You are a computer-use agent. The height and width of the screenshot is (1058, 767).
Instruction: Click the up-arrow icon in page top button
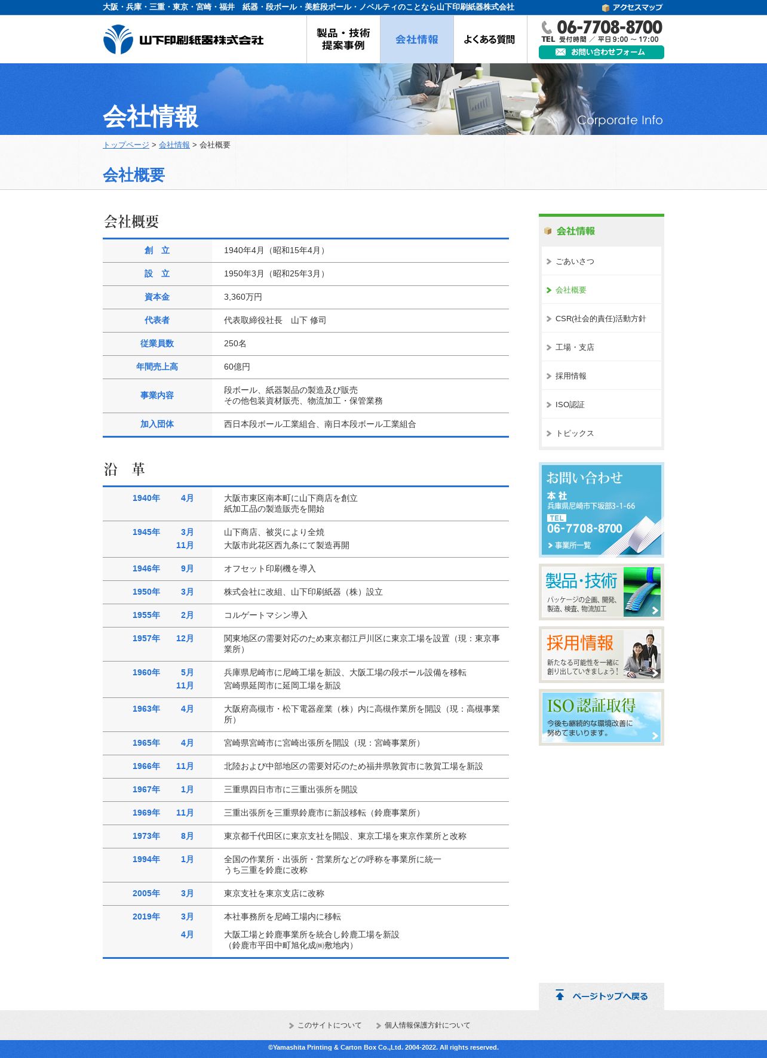pos(560,995)
